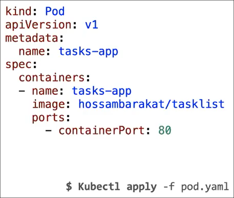The width and height of the screenshot is (234, 198).
Task: Select the port number 80
Action: (x=164, y=131)
